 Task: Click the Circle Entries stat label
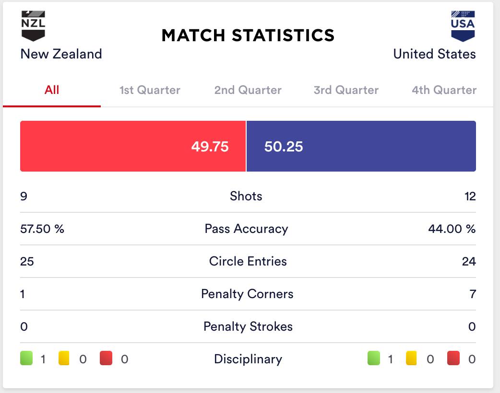point(248,261)
